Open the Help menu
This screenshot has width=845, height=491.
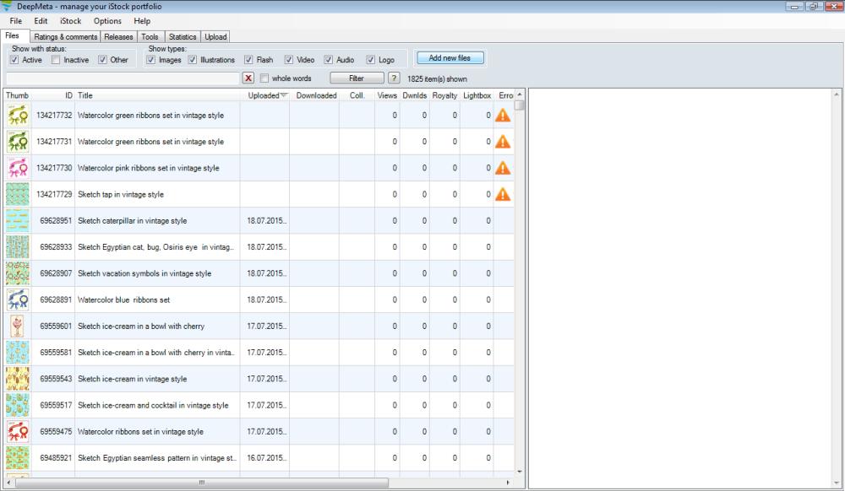[142, 21]
